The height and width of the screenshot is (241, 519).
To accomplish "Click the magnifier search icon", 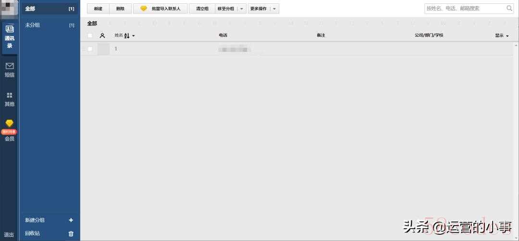I will click(x=509, y=8).
